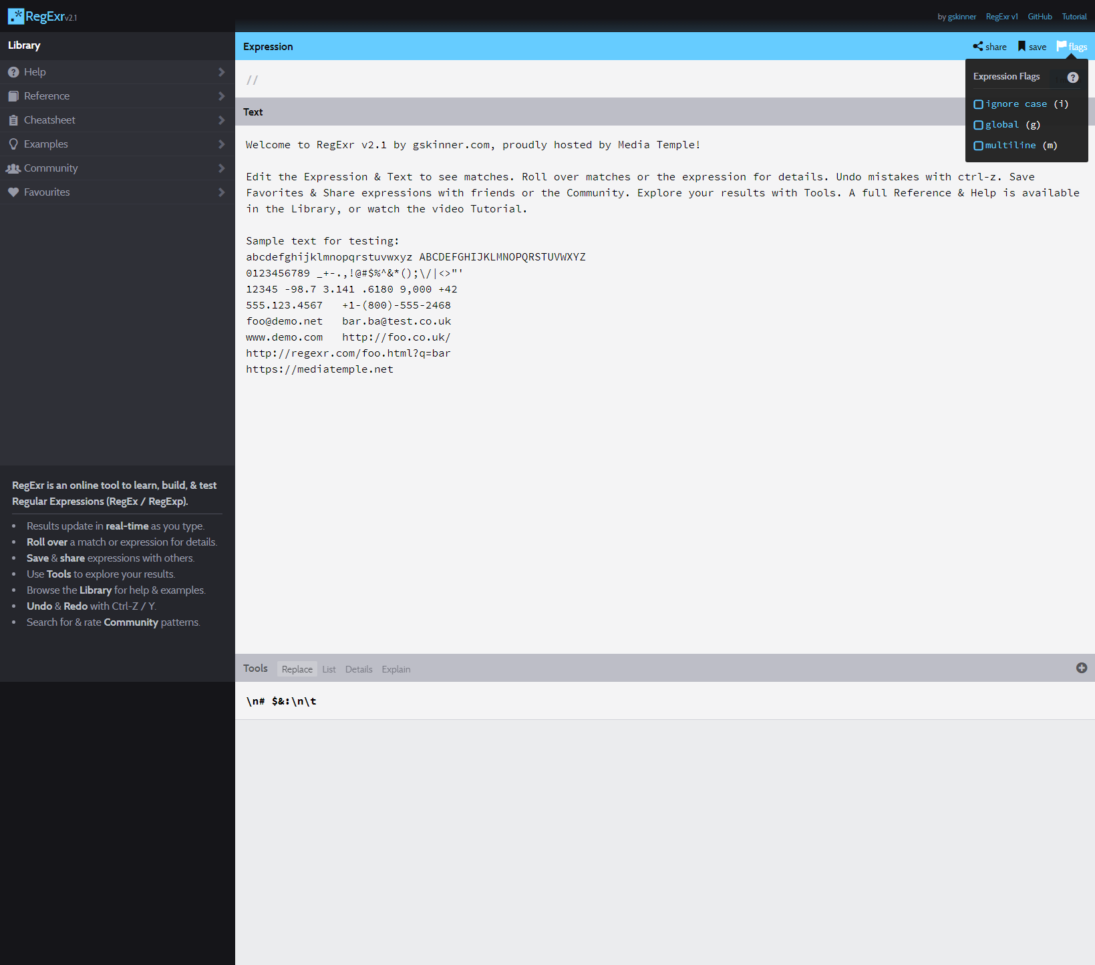Click the save bookmark icon
1095x965 pixels.
[x=1022, y=46]
